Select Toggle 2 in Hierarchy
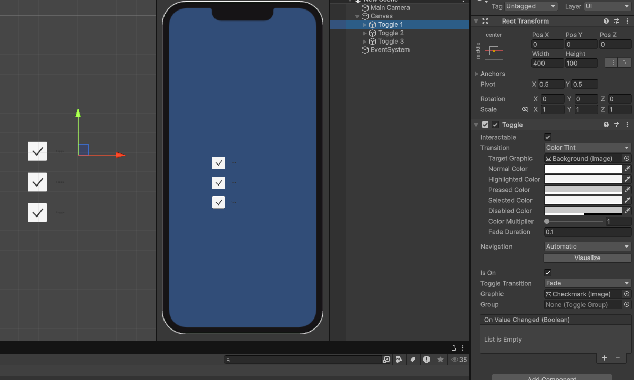 [391, 33]
